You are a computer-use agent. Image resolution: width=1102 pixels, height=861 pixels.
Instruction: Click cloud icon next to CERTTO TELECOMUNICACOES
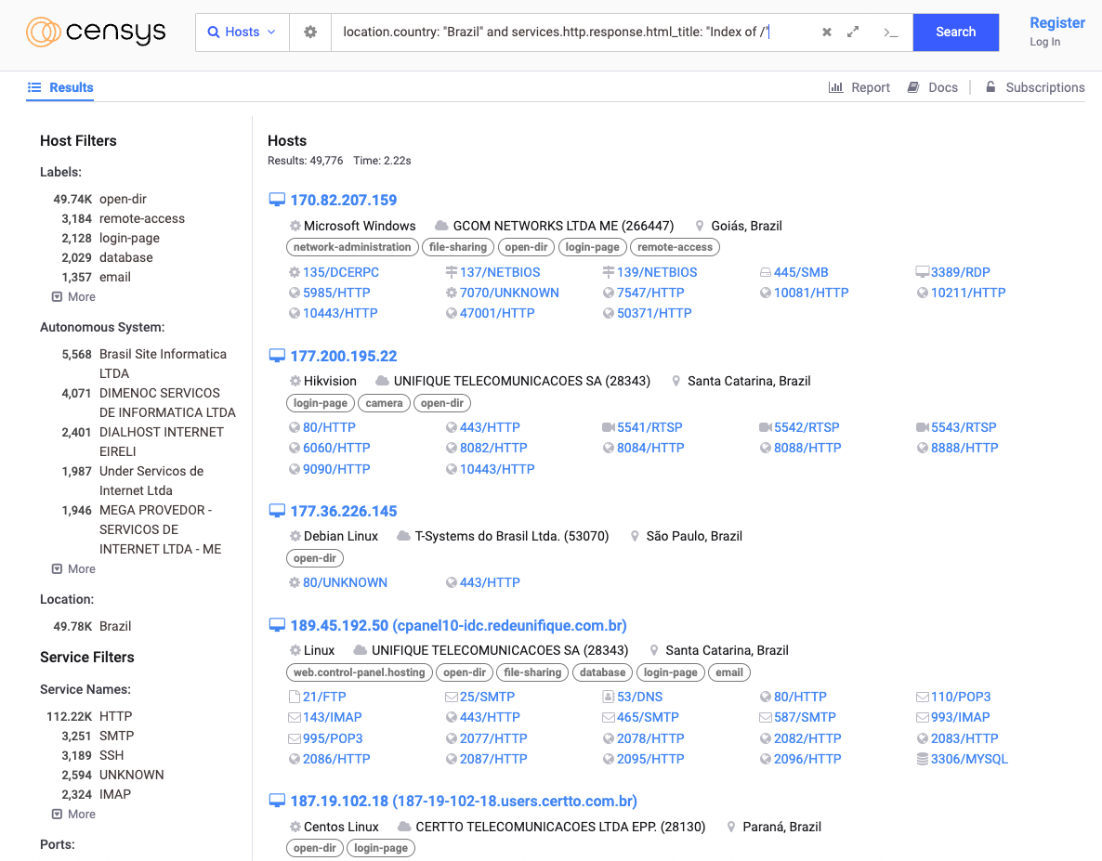tap(404, 827)
